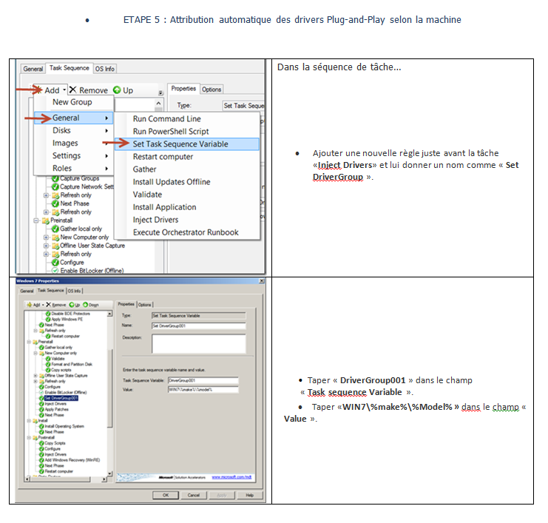Image resolution: width=548 pixels, height=523 pixels.
Task: Choose New Group from the Add menu
Action: [x=73, y=102]
